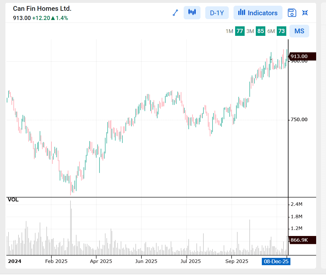
Task: Click the Jun 2025 axis label
Action: (x=146, y=261)
